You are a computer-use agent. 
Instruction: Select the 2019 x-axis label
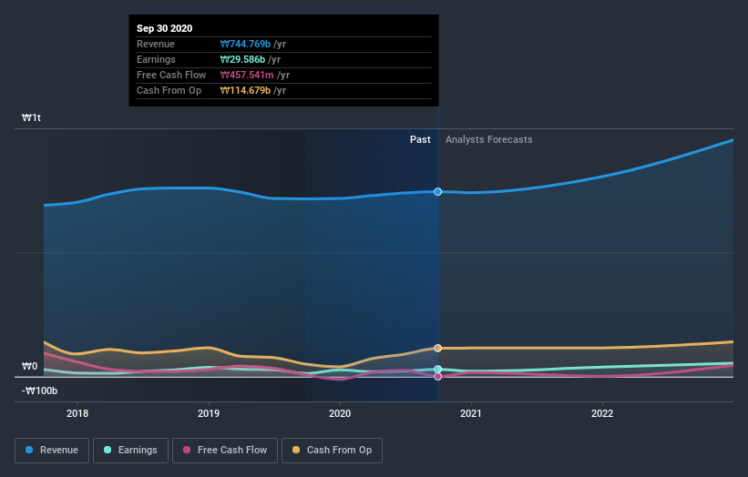coord(209,413)
